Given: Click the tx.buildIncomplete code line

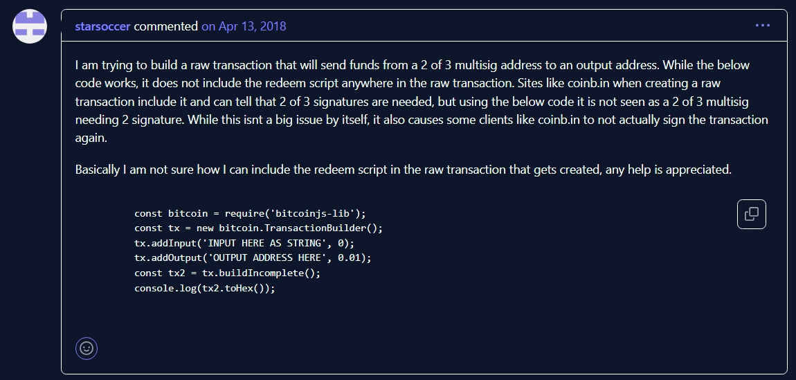Looking at the screenshot, I should [x=228, y=273].
